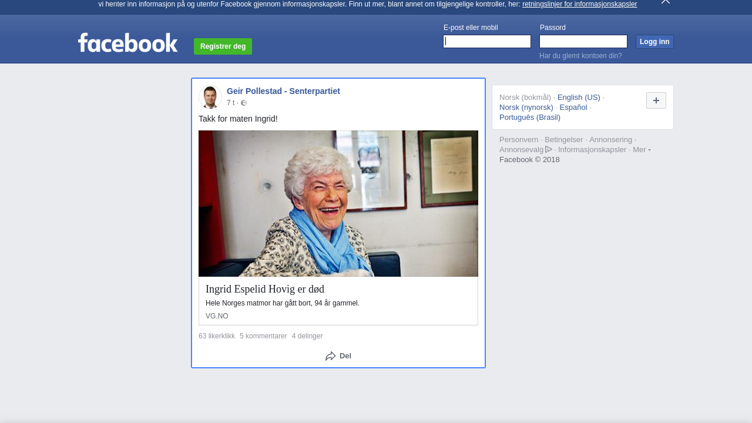Open the Betingelser footer link
Screen dimensions: 752x423
click(x=564, y=140)
